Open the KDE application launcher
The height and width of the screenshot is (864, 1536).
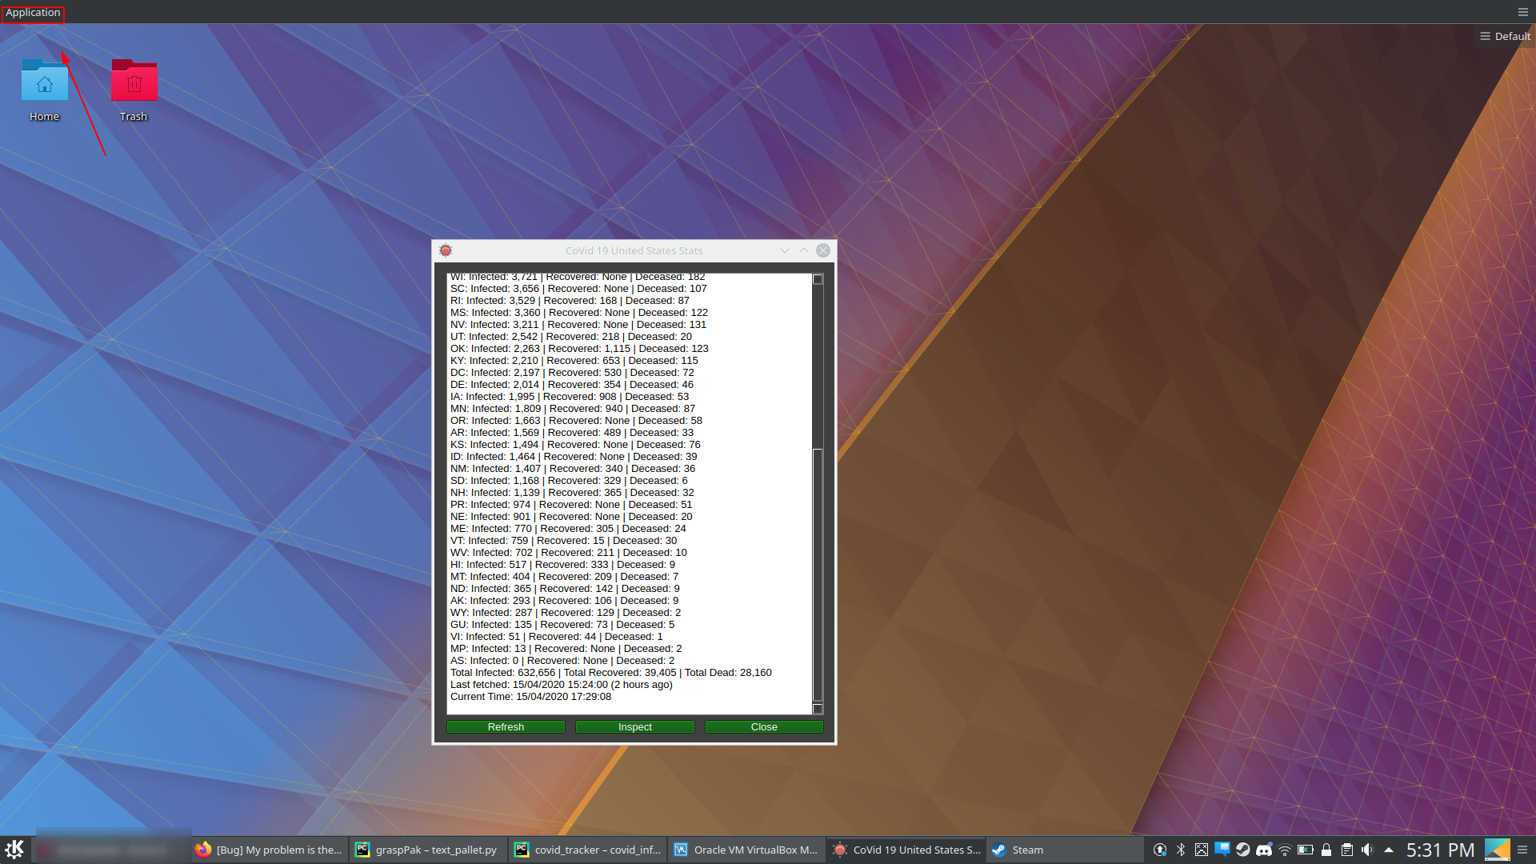coord(15,850)
